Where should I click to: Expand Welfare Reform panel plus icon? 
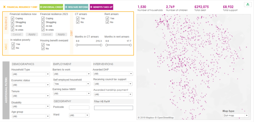[x=66, y=7]
